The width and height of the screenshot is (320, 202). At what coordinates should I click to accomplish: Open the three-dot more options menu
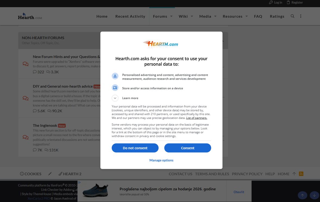click(x=301, y=16)
